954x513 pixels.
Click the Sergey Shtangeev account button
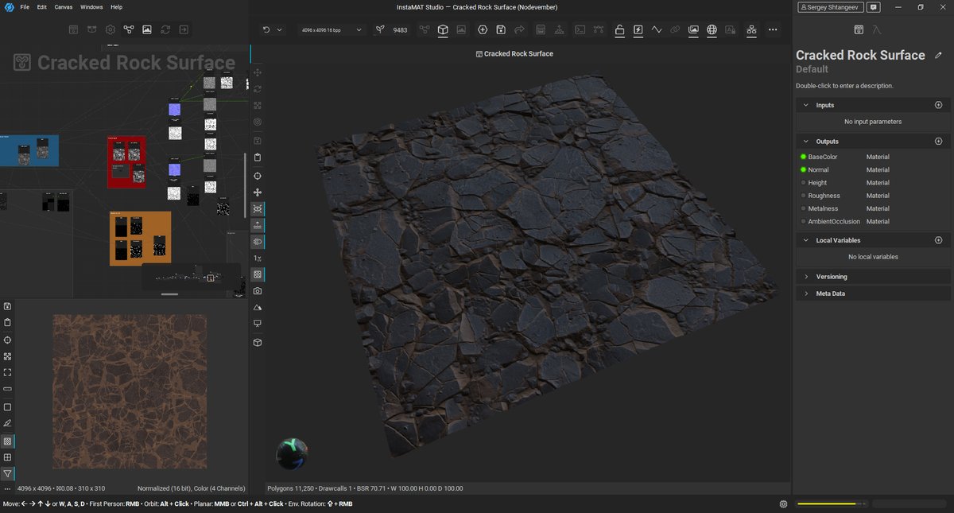click(x=829, y=7)
